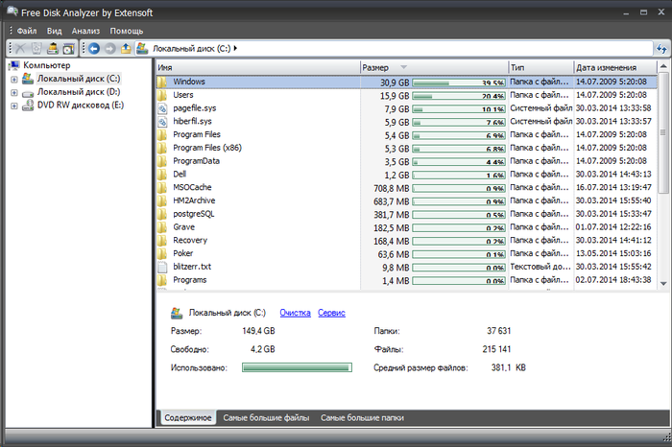This screenshot has width=672, height=447.
Task: Sort by the Тип column header
Action: click(x=540, y=67)
